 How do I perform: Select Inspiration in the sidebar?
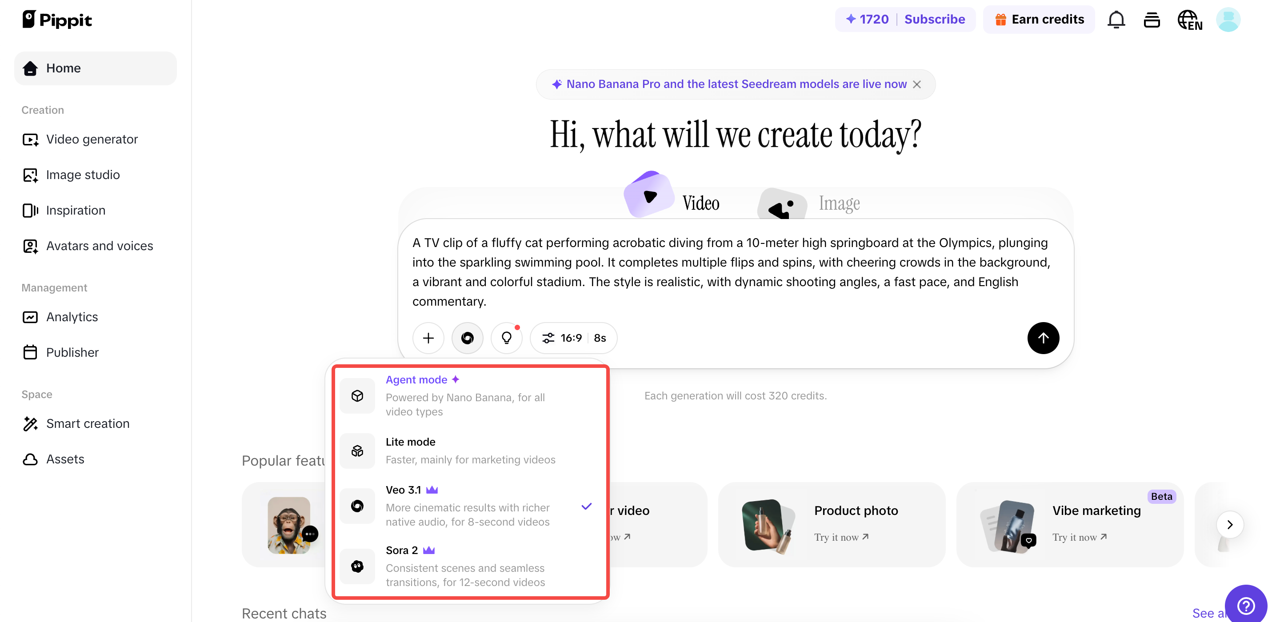tap(76, 210)
